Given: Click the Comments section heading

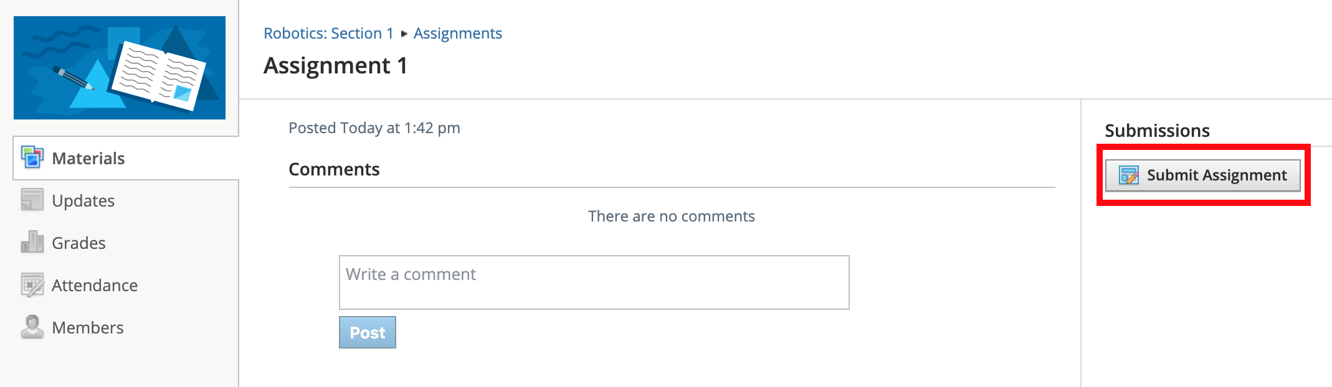Looking at the screenshot, I should pyautogui.click(x=334, y=169).
